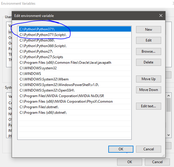Select the WindowsPowerShell v1.0 path

pos(74,85)
